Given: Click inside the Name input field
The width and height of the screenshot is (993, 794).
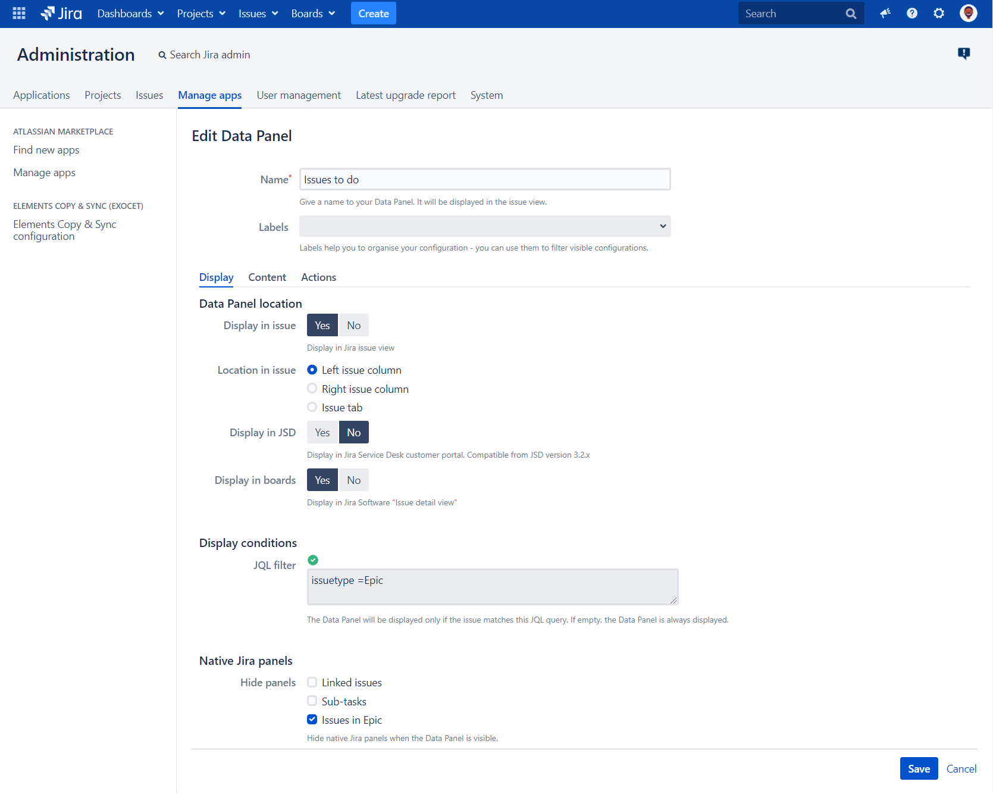Looking at the screenshot, I should 484,179.
